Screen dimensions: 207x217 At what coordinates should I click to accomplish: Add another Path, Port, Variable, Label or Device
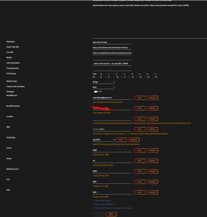pyautogui.click(x=113, y=208)
